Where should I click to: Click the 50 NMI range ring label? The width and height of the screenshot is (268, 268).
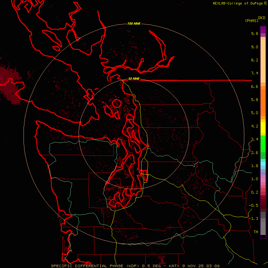(134, 79)
